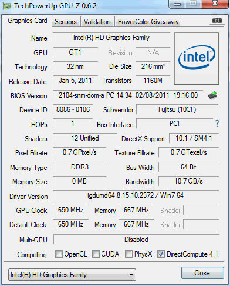This screenshot has width=230, height=286.
Task: Toggle the CUDA checkbox
Action: point(96,254)
